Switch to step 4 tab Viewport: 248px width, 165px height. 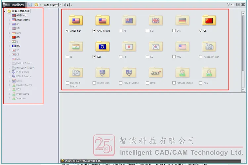coord(67,5)
